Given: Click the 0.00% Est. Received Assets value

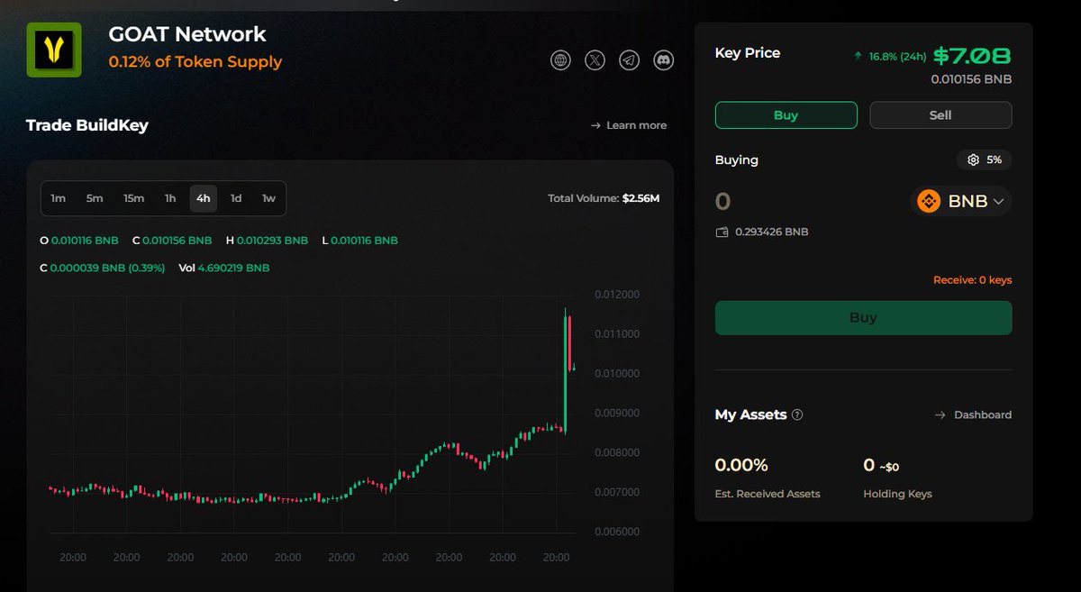Looking at the screenshot, I should coord(741,465).
